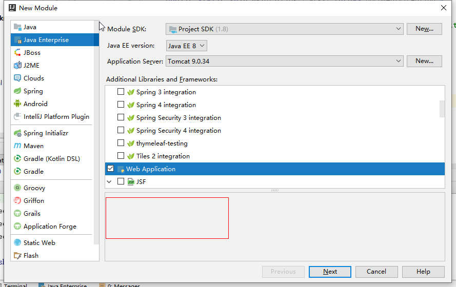Select Static Web module type
This screenshot has height=287, width=456.
[x=39, y=242]
